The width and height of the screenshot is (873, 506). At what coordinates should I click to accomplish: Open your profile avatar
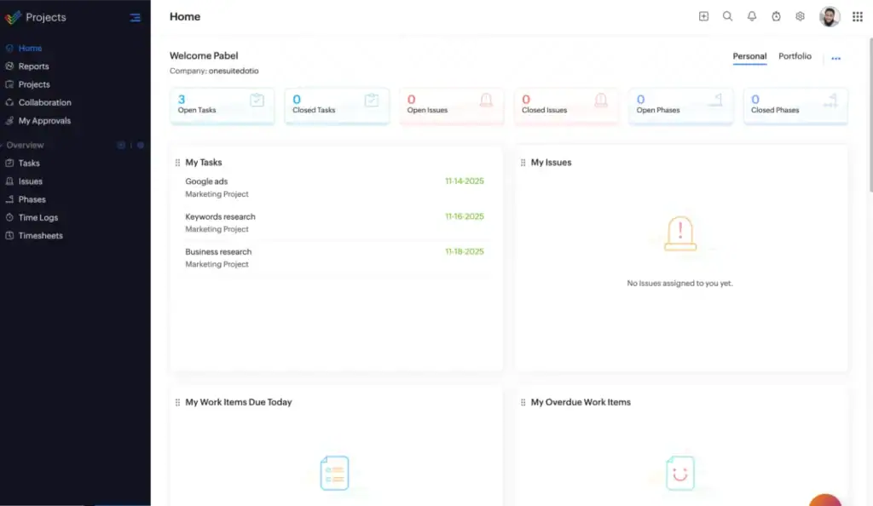pyautogui.click(x=830, y=16)
